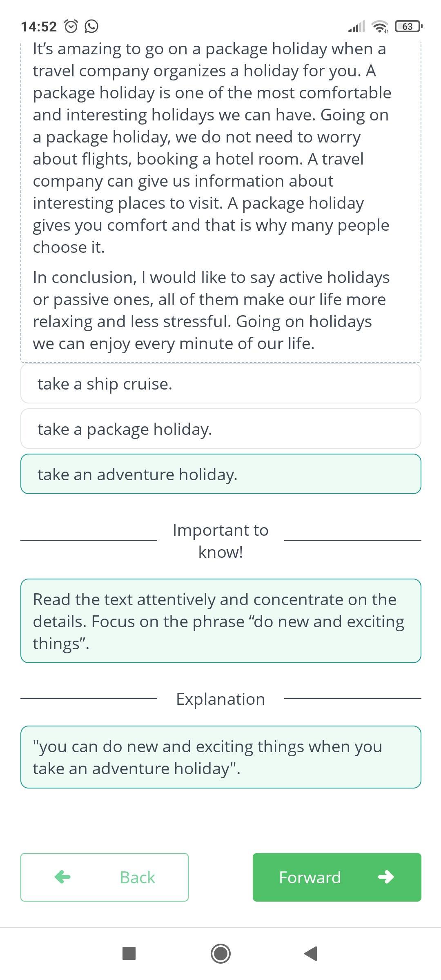The image size is (441, 980).
Task: Tap the 'Important to know!' section heading
Action: click(220, 541)
